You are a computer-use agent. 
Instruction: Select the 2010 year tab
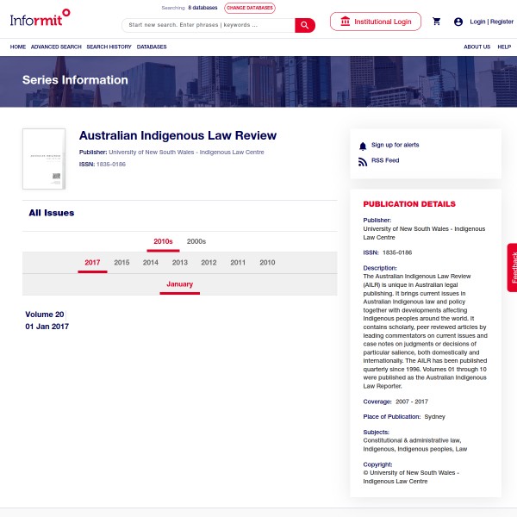click(267, 263)
